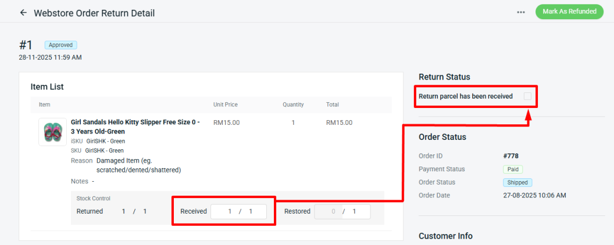Click the Item List section heading
Viewport: 614px width, 245px height.
click(x=47, y=87)
